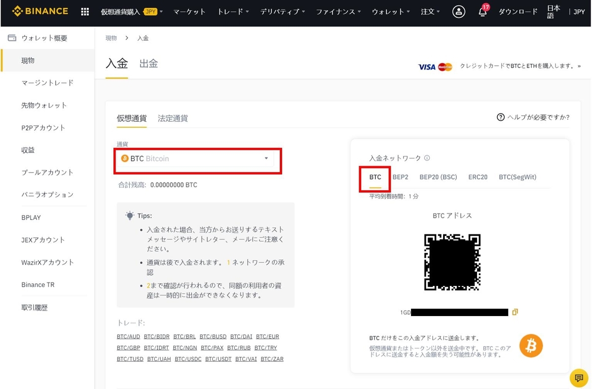
Task: Open プールアカウント in the sidebar
Action: [x=47, y=172]
